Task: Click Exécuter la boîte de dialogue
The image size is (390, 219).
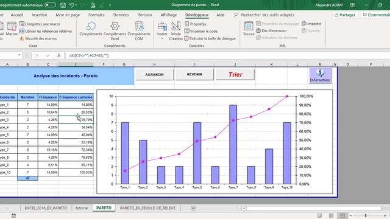Action: [210, 38]
